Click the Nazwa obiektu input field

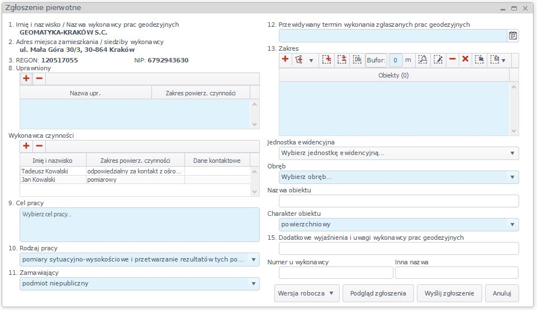click(399, 201)
